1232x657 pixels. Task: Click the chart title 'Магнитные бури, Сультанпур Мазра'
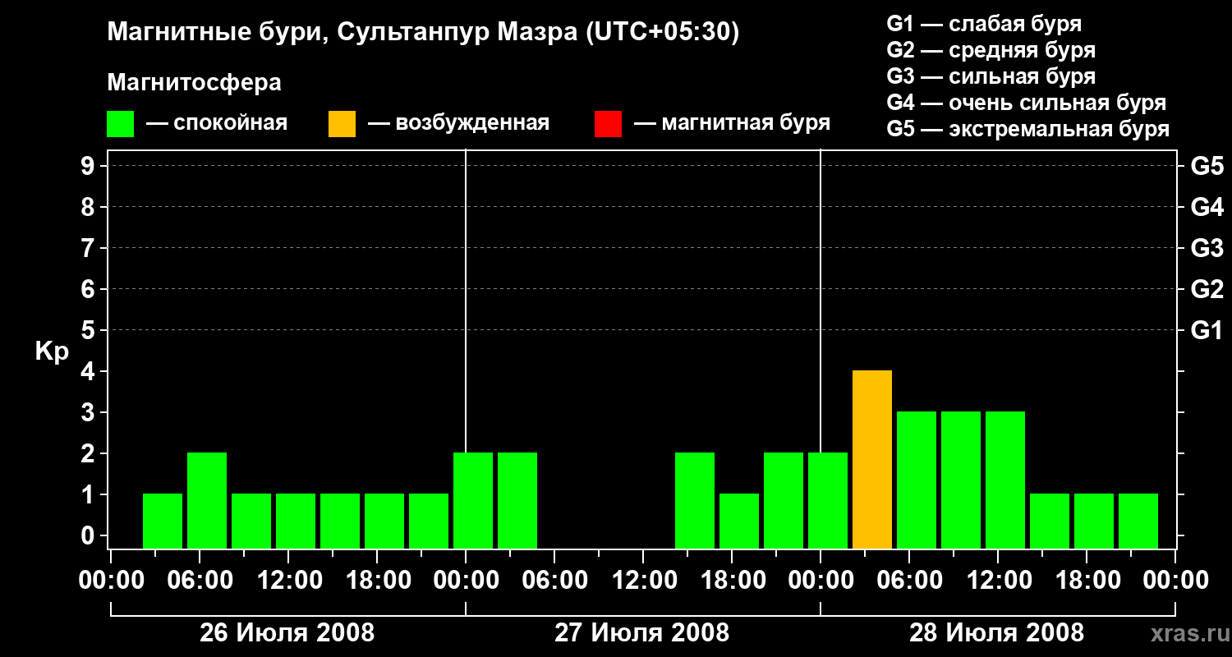341,34
